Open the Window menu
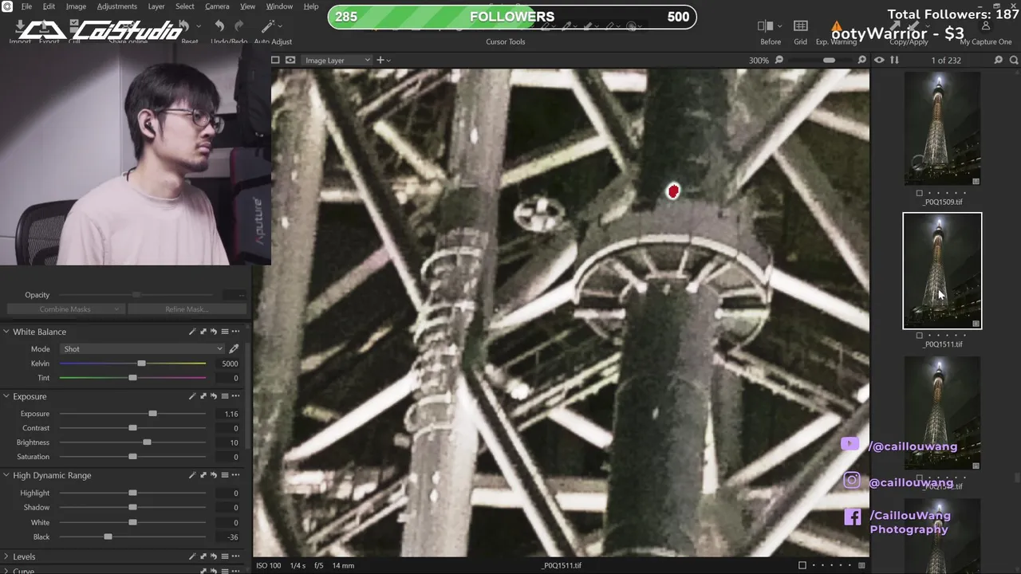Screen dimensions: 1021x574 point(279,6)
